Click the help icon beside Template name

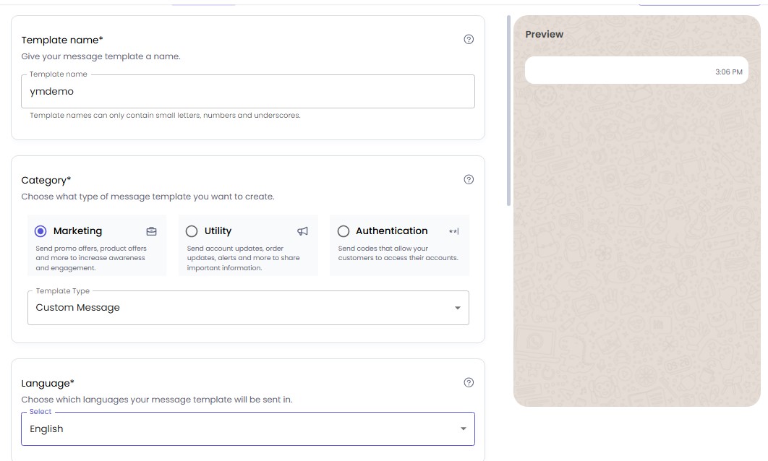469,40
